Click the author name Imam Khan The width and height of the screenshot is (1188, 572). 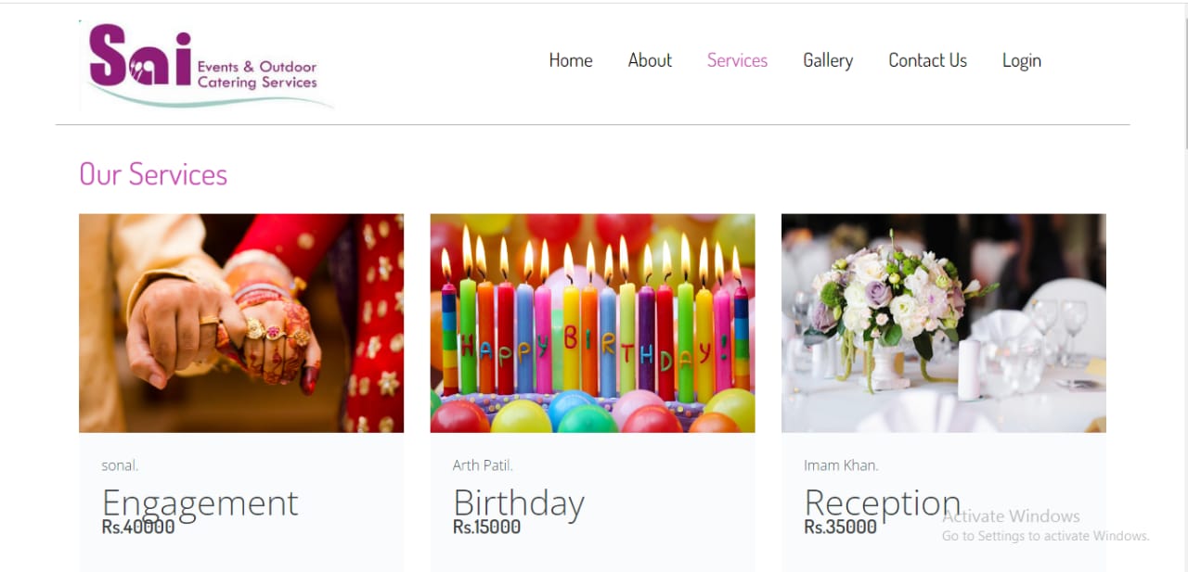[841, 465]
